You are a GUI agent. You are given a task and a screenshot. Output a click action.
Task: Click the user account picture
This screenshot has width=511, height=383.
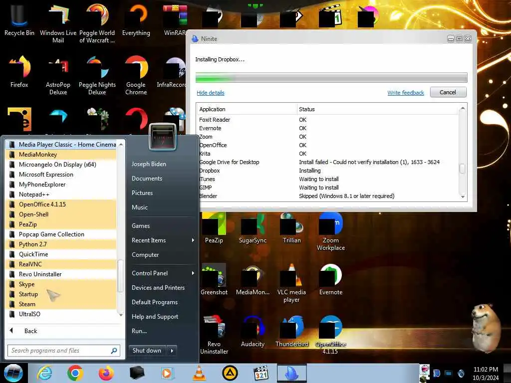coord(163,137)
